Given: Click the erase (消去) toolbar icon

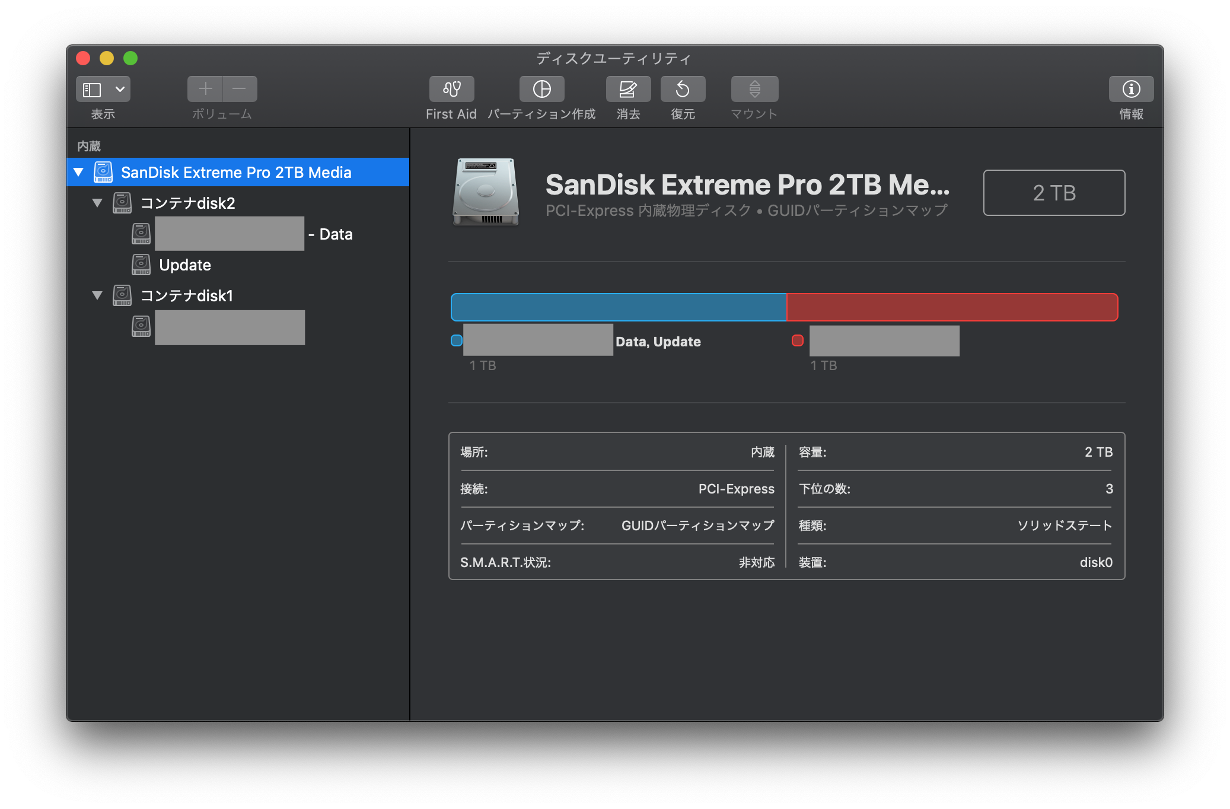Looking at the screenshot, I should pos(627,89).
